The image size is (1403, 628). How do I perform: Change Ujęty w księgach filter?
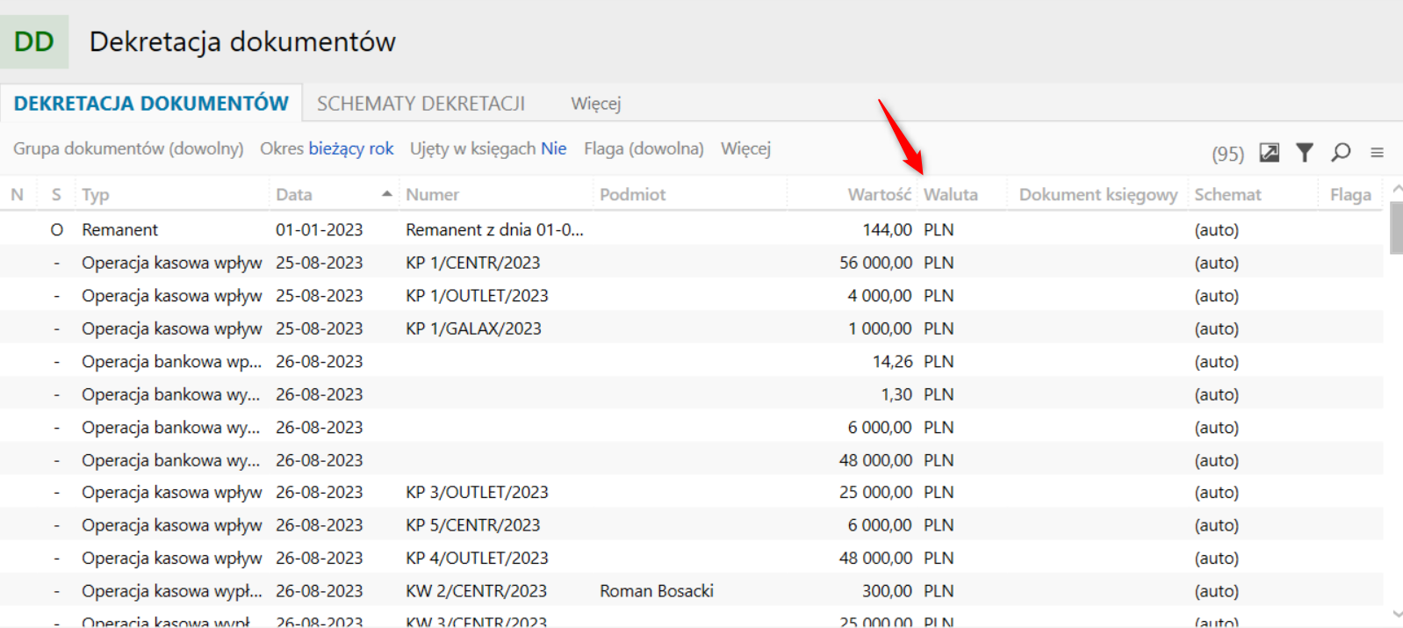click(488, 148)
